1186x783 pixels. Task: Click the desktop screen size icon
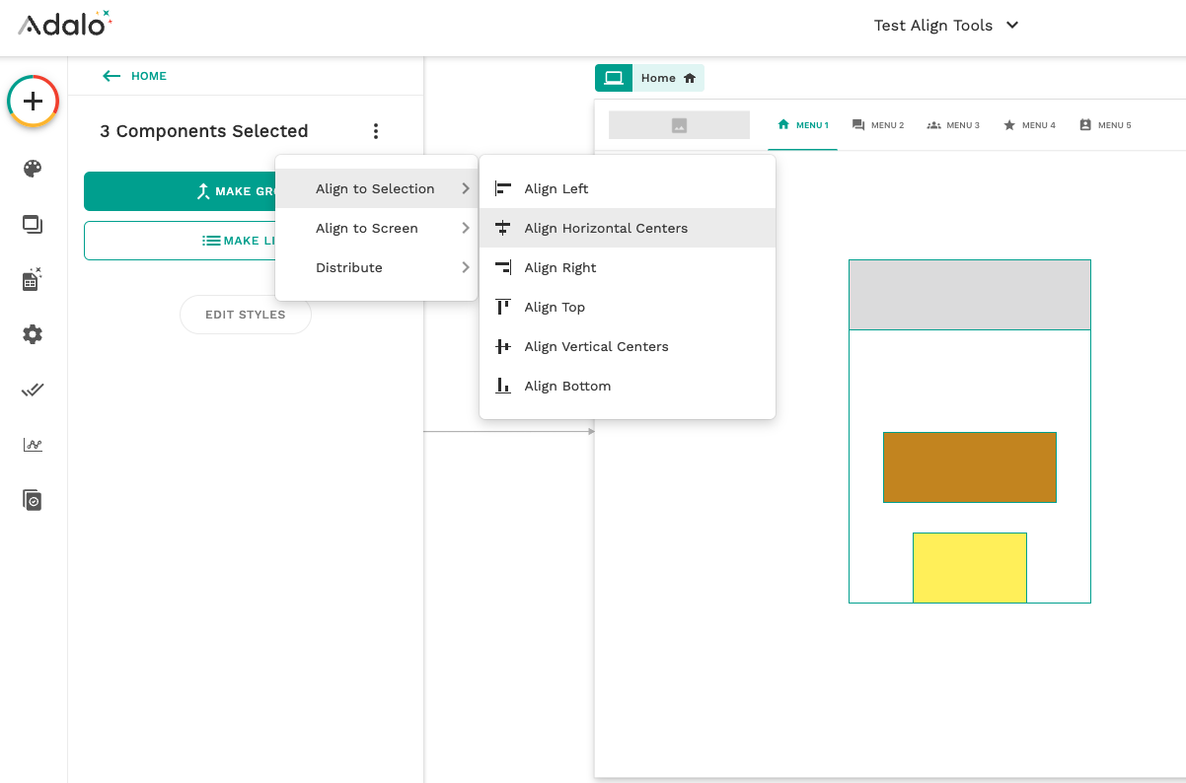pyautogui.click(x=614, y=78)
